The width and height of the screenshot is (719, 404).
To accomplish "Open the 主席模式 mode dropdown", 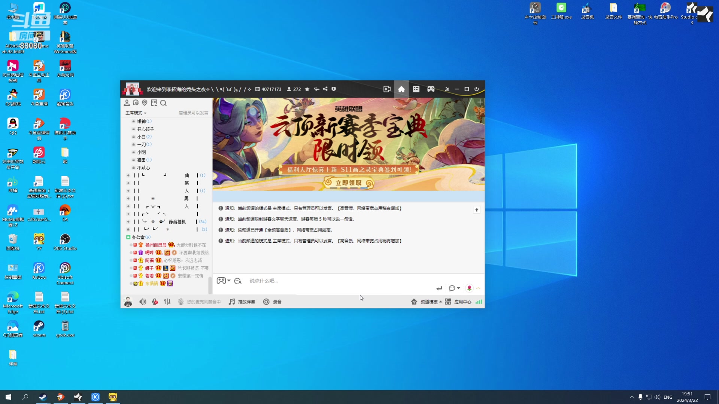I will [135, 113].
